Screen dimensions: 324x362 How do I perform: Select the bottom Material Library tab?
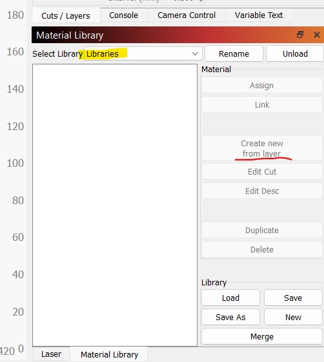click(x=109, y=354)
